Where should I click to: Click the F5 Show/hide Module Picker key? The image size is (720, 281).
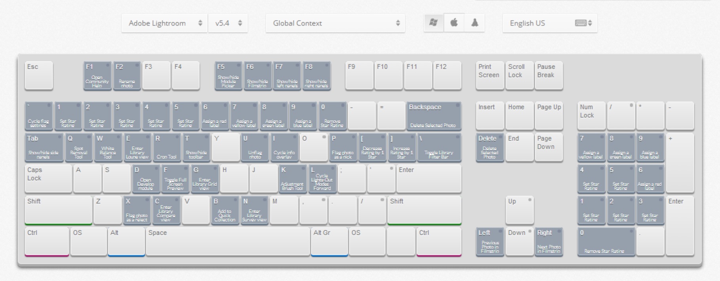[228, 75]
